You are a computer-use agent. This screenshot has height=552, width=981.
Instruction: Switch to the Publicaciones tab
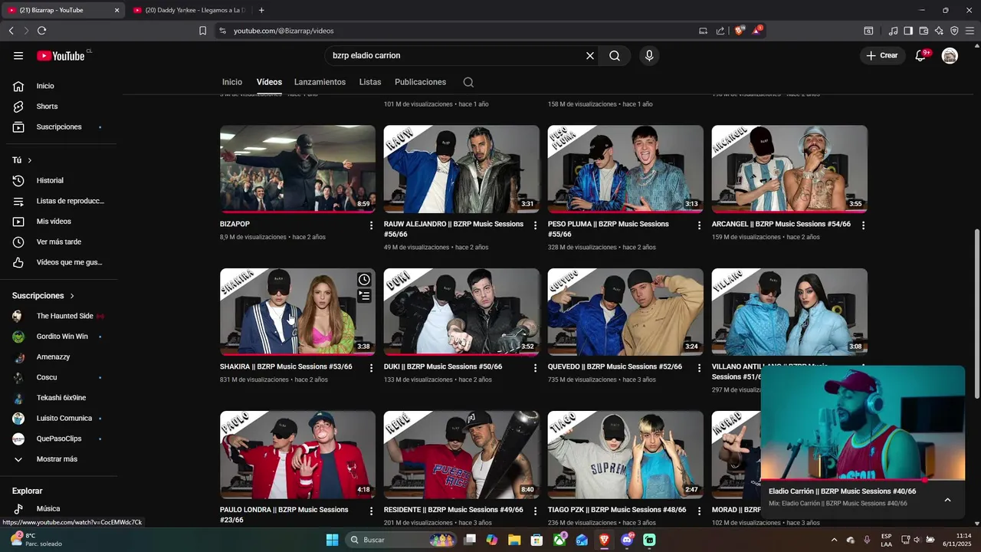420,82
